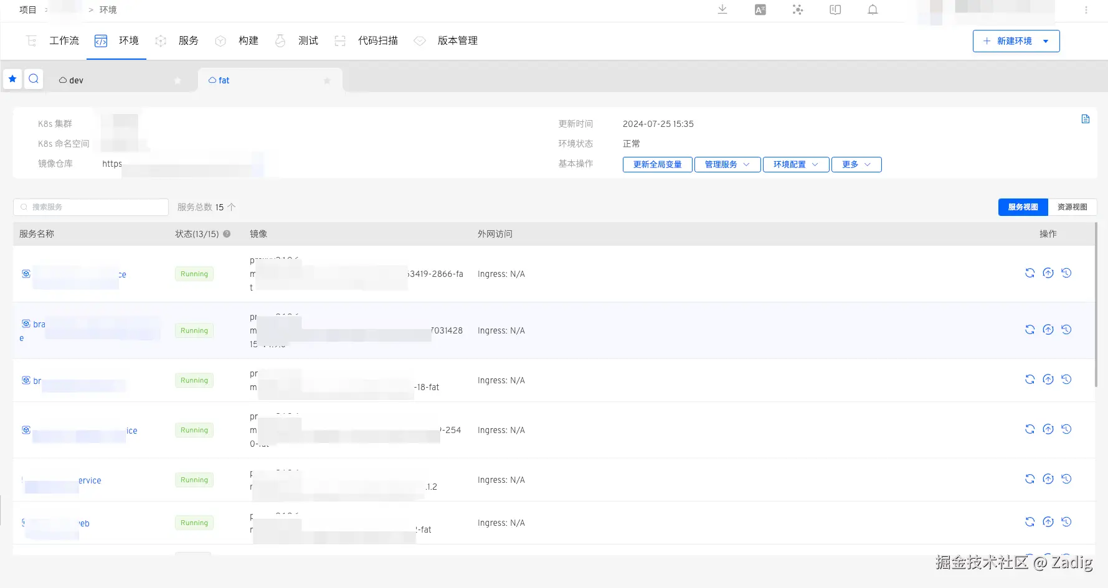Screen dimensions: 1108x588
Task: Open the clock history icon for image ending 3419-2866-fa
Action: click(x=1066, y=273)
